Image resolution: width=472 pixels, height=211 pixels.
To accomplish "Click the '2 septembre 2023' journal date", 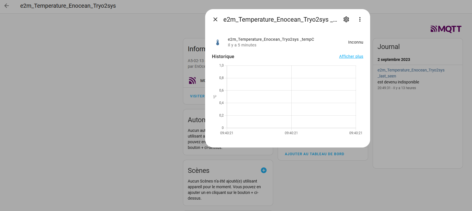I will pos(393,60).
